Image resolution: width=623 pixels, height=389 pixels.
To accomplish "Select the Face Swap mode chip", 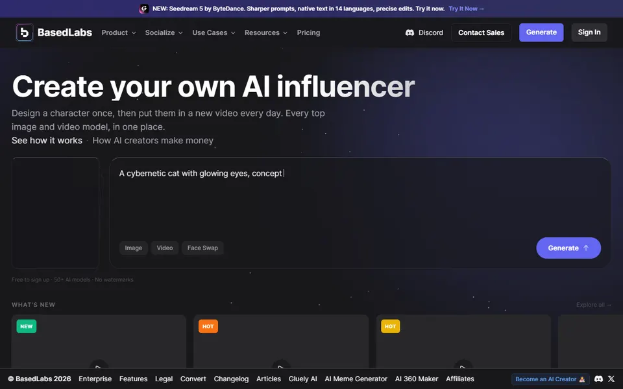I will pos(202,248).
